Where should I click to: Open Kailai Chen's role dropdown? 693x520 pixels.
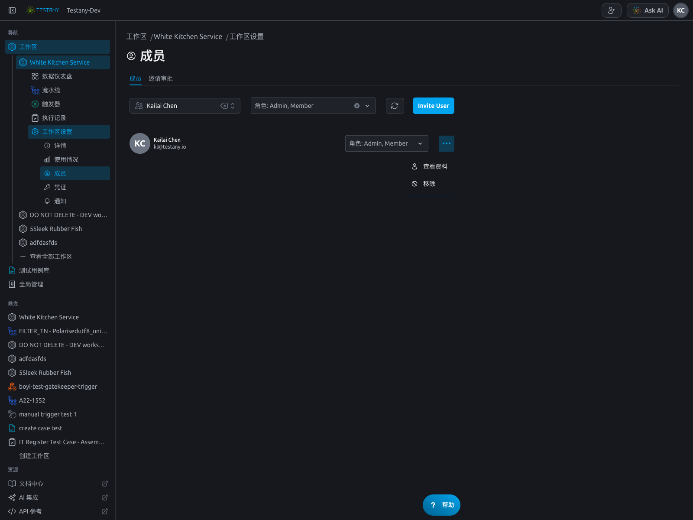pos(387,143)
